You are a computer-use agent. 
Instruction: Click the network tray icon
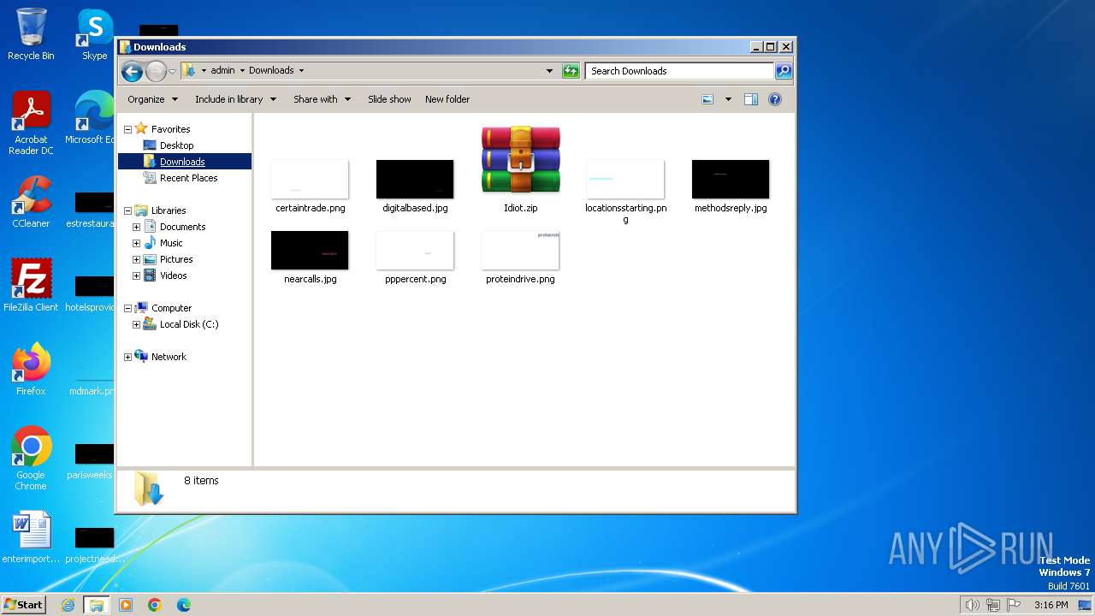[x=993, y=605]
